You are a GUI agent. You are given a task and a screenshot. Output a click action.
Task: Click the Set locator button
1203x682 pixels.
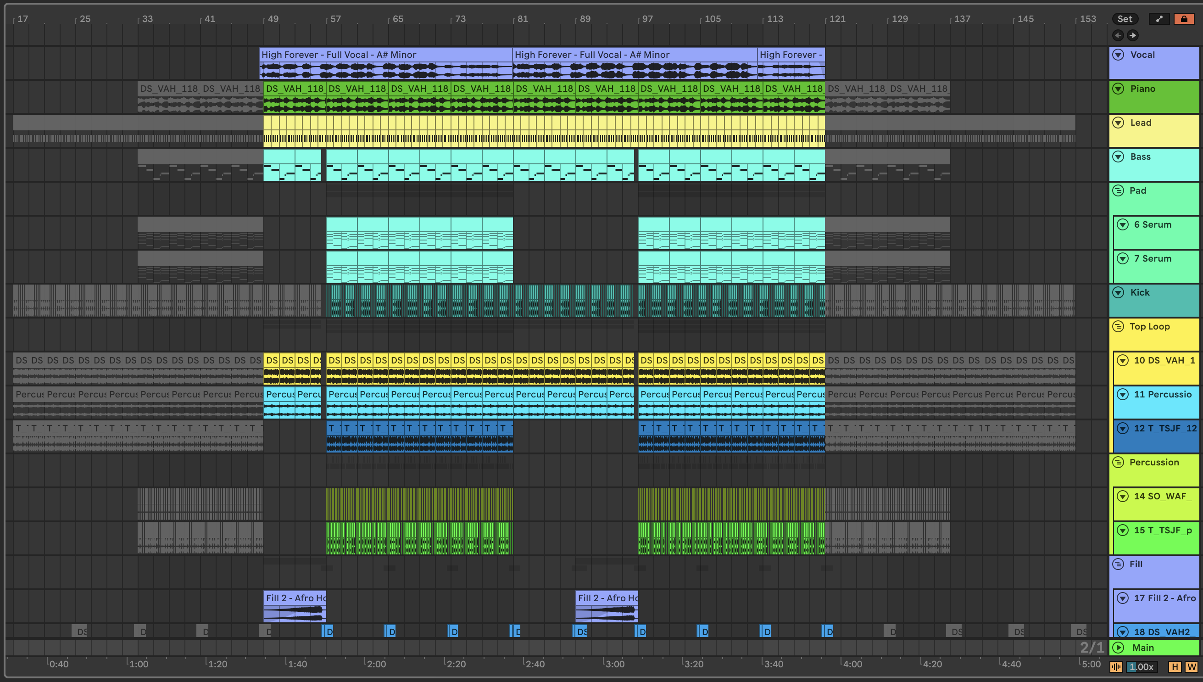[1125, 19]
